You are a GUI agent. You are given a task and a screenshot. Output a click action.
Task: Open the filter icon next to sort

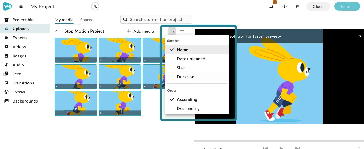coord(182,31)
